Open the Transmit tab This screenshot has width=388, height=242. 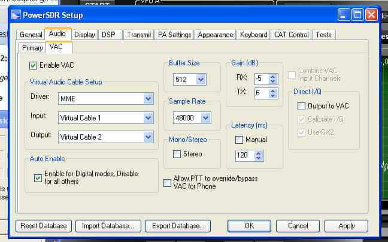139,35
